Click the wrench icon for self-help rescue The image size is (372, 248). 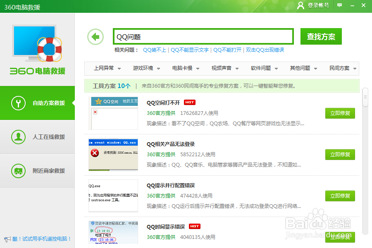tap(18, 103)
